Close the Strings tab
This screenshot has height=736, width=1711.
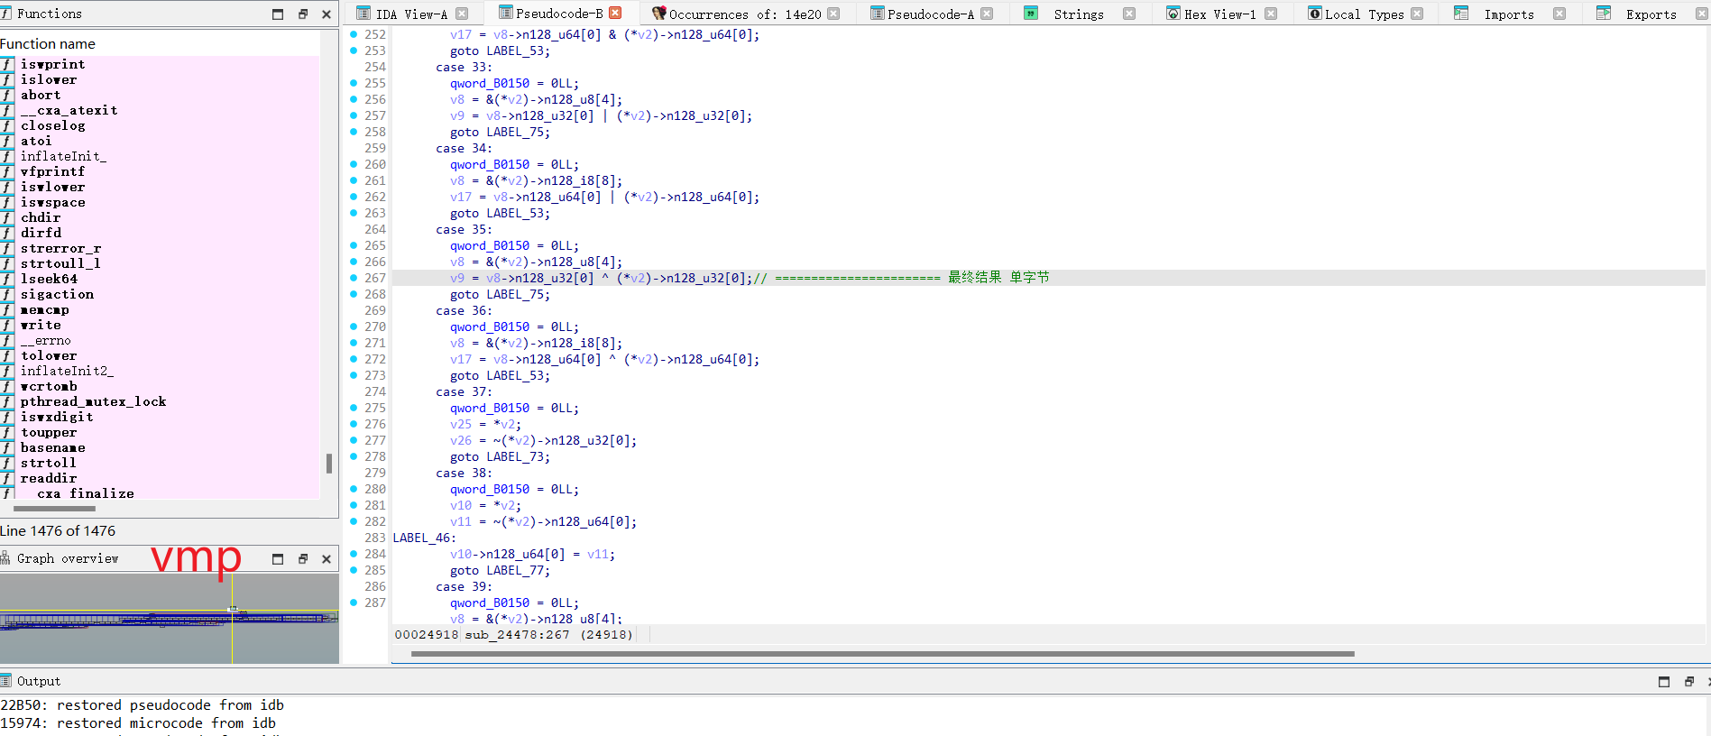[x=1128, y=14]
